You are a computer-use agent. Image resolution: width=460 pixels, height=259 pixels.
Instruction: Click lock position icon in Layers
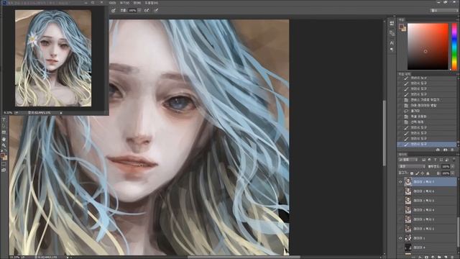pos(423,173)
